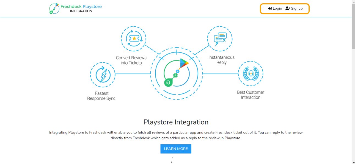The height and width of the screenshot is (164, 355).
Task: Click the Fastest Response Sync lightning icon
Action: click(103, 74)
